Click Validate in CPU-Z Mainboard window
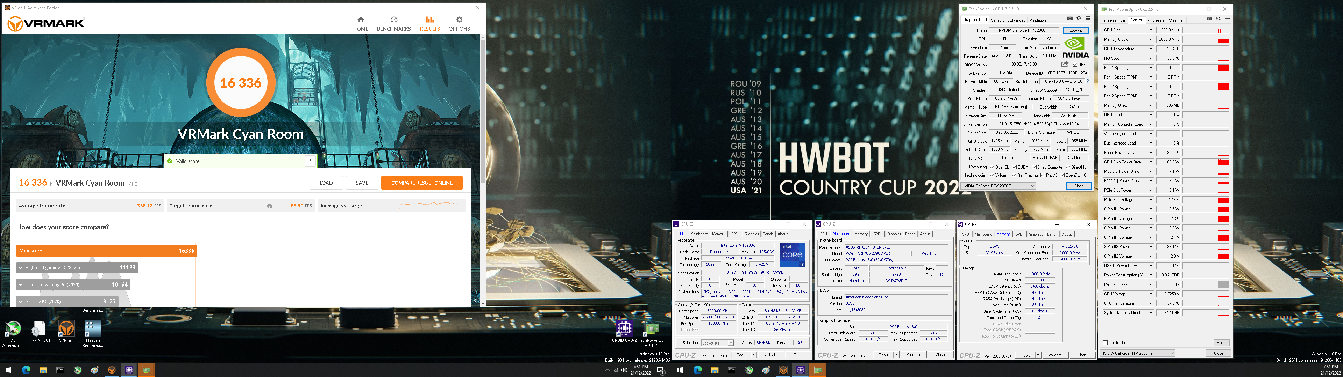The height and width of the screenshot is (377, 1343). click(x=913, y=355)
